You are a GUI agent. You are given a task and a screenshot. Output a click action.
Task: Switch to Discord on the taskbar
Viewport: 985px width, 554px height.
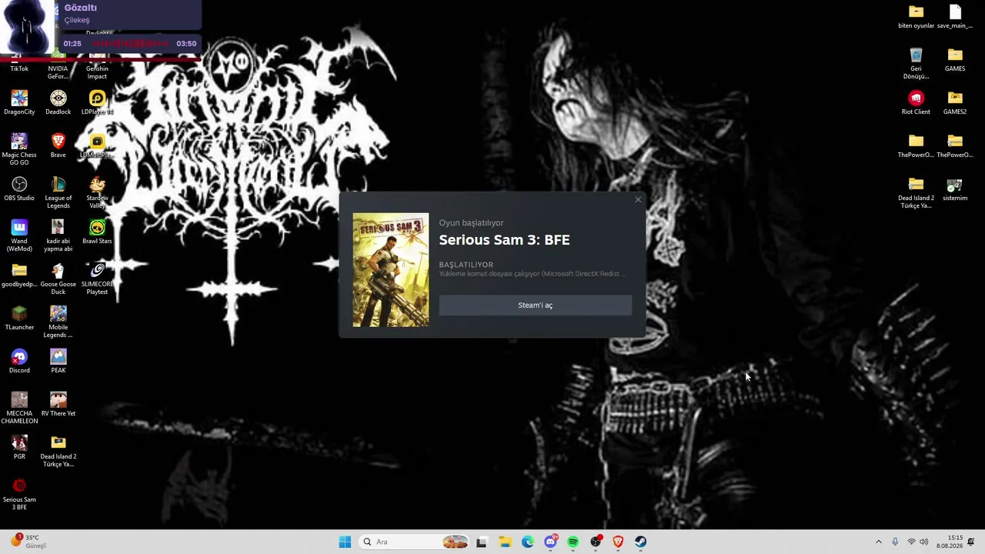[551, 542]
